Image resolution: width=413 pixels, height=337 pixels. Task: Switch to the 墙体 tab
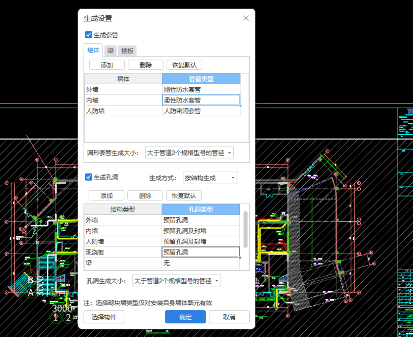click(x=93, y=50)
